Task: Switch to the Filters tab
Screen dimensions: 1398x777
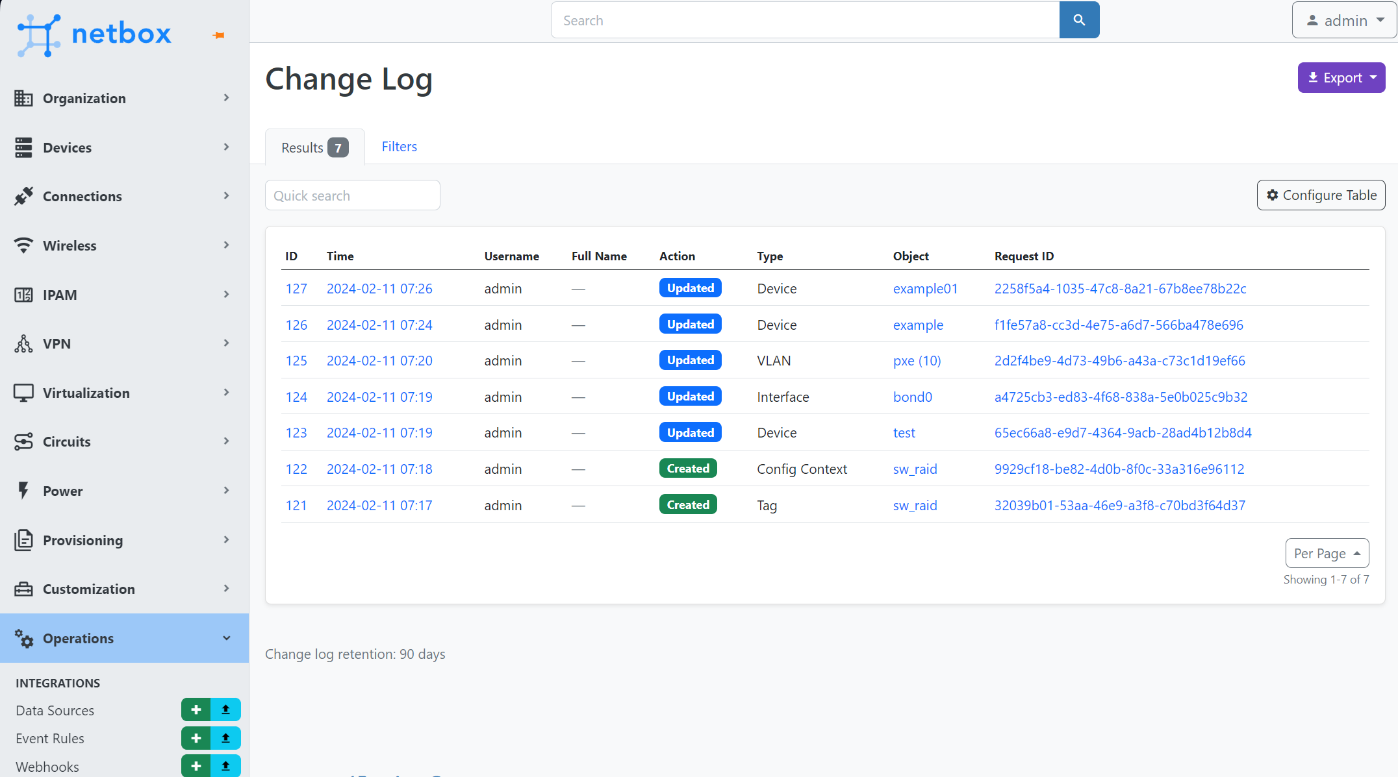Action: click(399, 146)
